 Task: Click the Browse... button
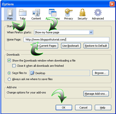coord(101,73)
